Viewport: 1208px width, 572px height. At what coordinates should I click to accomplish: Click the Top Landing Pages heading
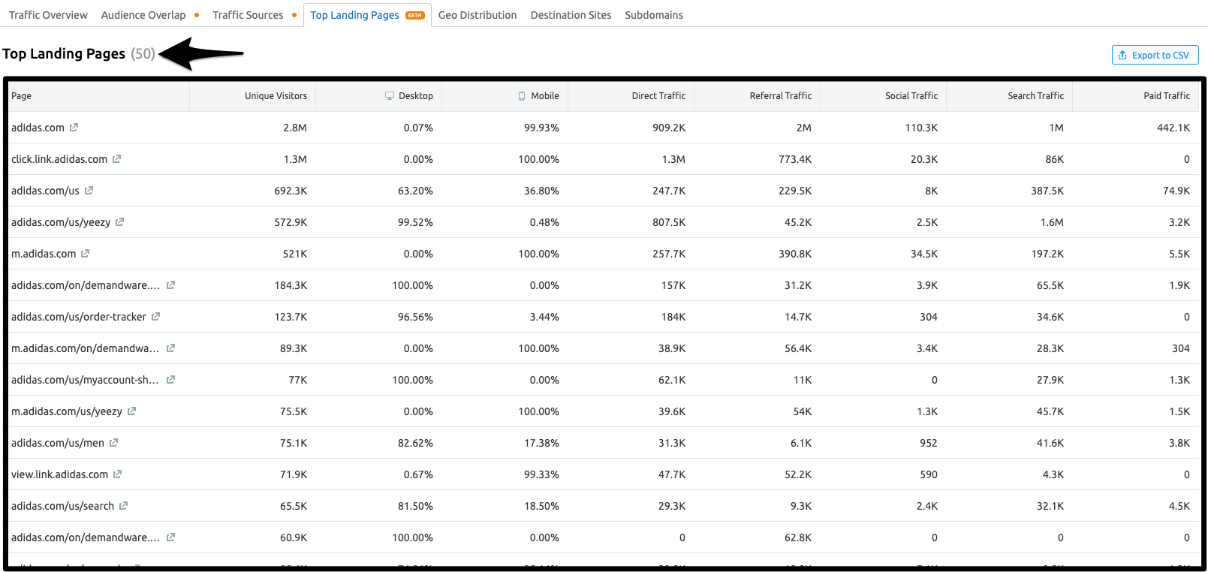(64, 53)
